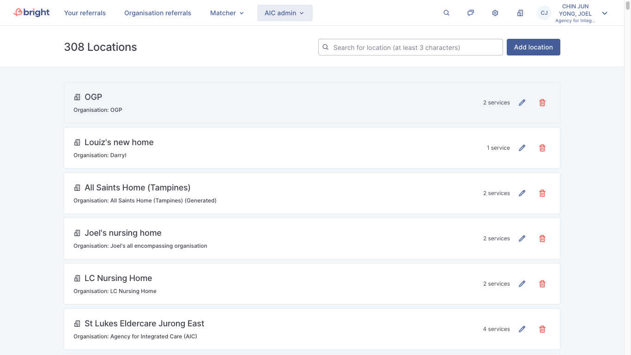The image size is (631, 355).
Task: Click building icon beside Louiz's new home
Action: [x=77, y=142]
